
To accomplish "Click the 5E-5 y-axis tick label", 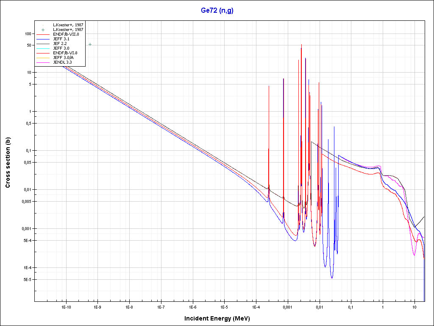I will 26,280.
